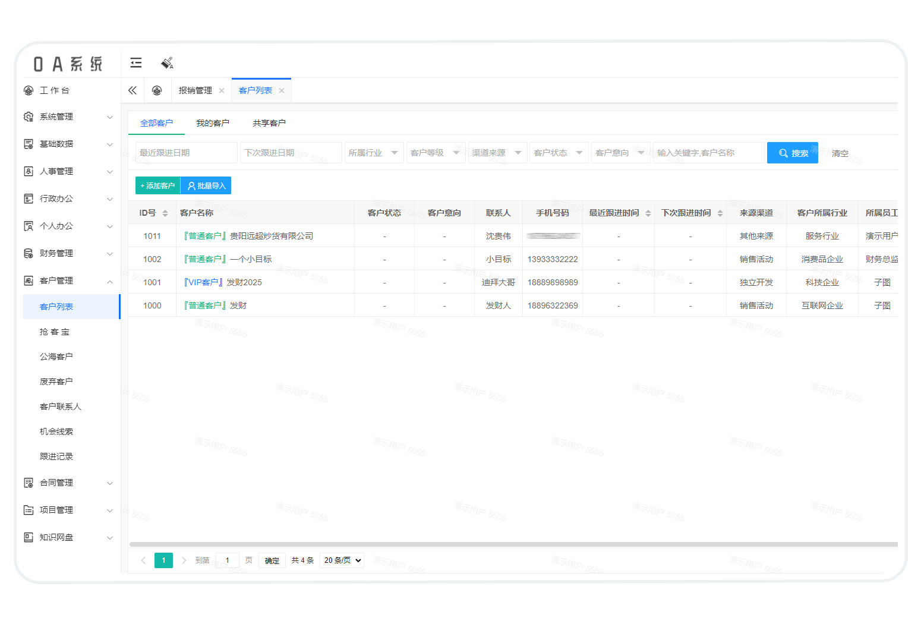
Task: Open the 客户等级 dropdown filter
Action: click(x=435, y=153)
